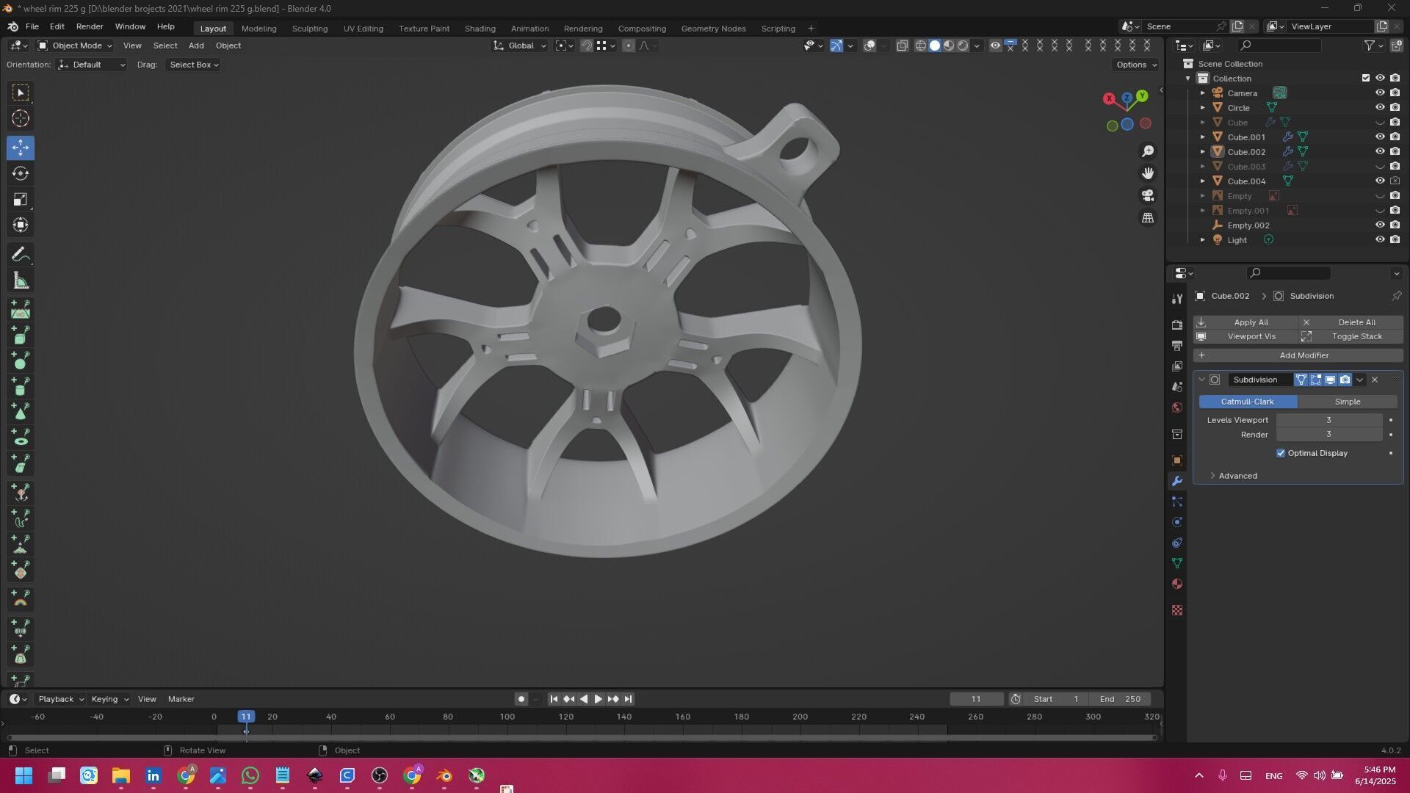The height and width of the screenshot is (793, 1410).
Task: Toggle Subdivision modifier render visibility
Action: click(x=1345, y=380)
